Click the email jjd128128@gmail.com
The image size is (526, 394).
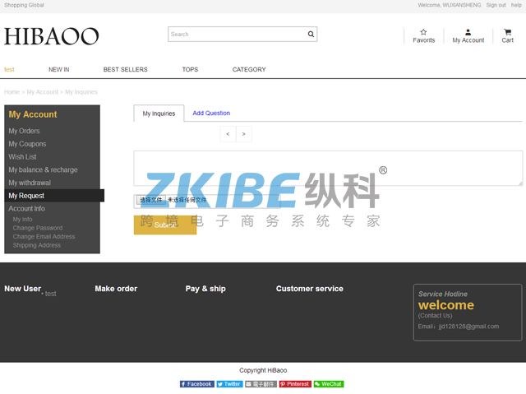point(468,327)
